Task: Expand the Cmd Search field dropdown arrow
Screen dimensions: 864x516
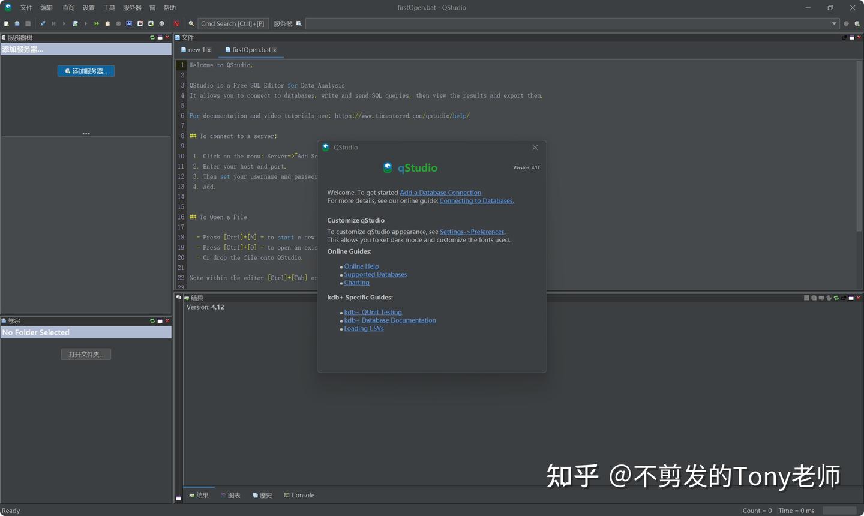Action: [x=834, y=23]
